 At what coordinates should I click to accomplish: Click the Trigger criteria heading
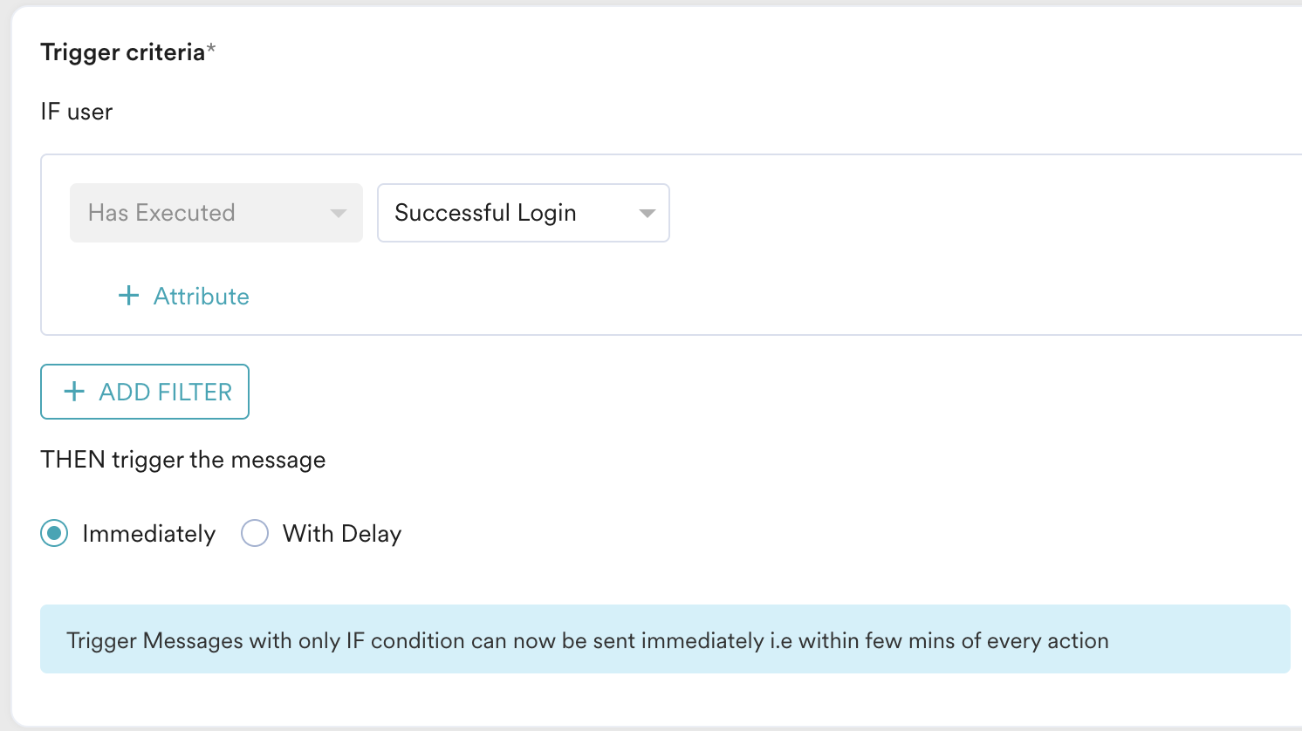pos(122,52)
